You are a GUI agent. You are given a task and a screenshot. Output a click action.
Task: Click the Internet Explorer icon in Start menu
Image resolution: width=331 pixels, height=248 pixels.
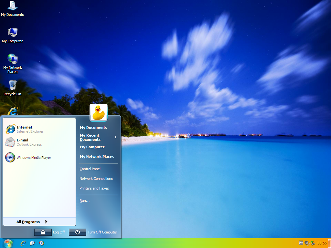coord(10,129)
